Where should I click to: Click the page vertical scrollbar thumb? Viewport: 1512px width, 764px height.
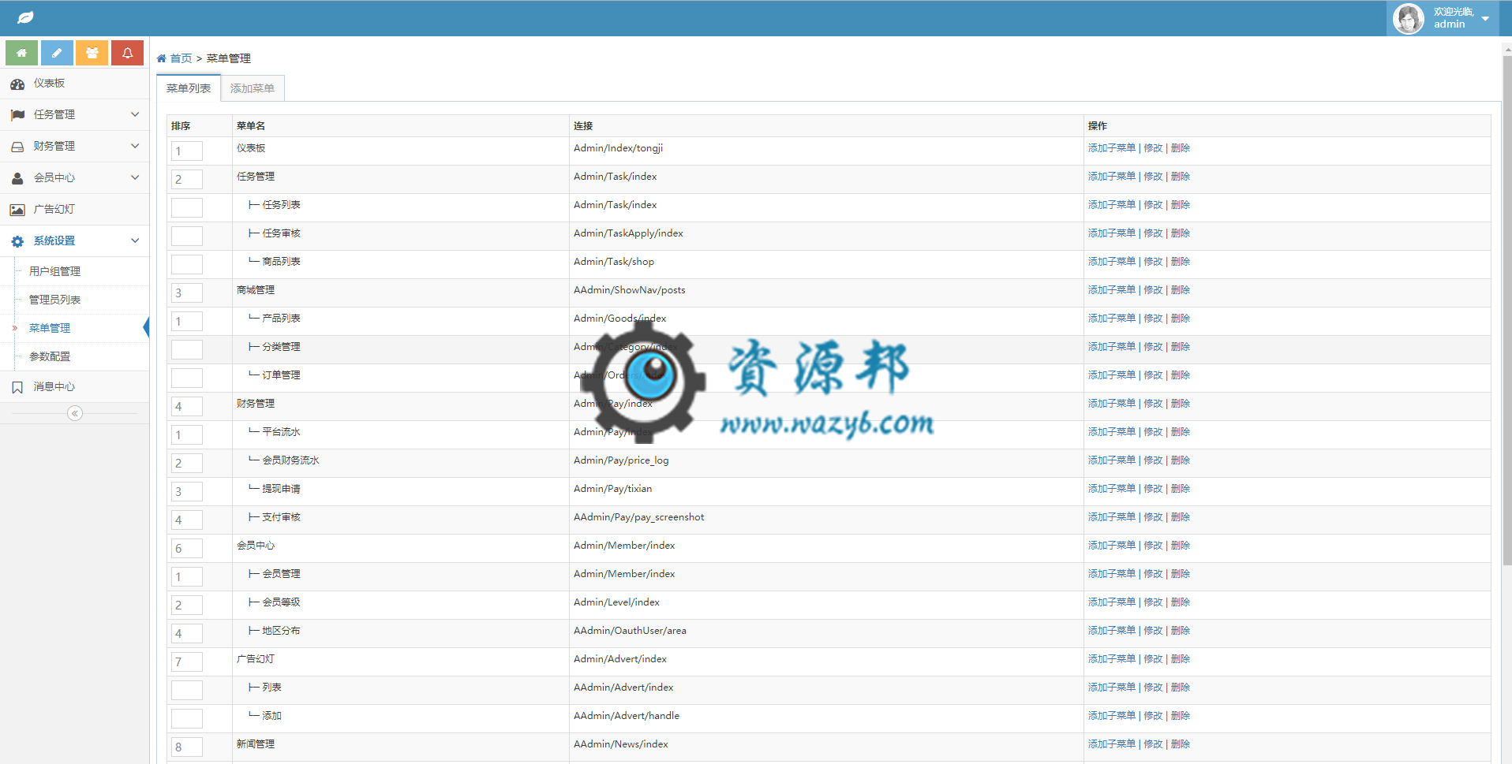tap(1506, 310)
